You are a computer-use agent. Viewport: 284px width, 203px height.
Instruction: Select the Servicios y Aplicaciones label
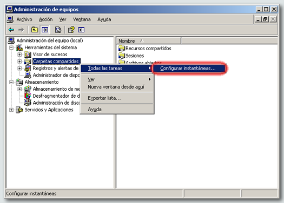(x=49, y=110)
